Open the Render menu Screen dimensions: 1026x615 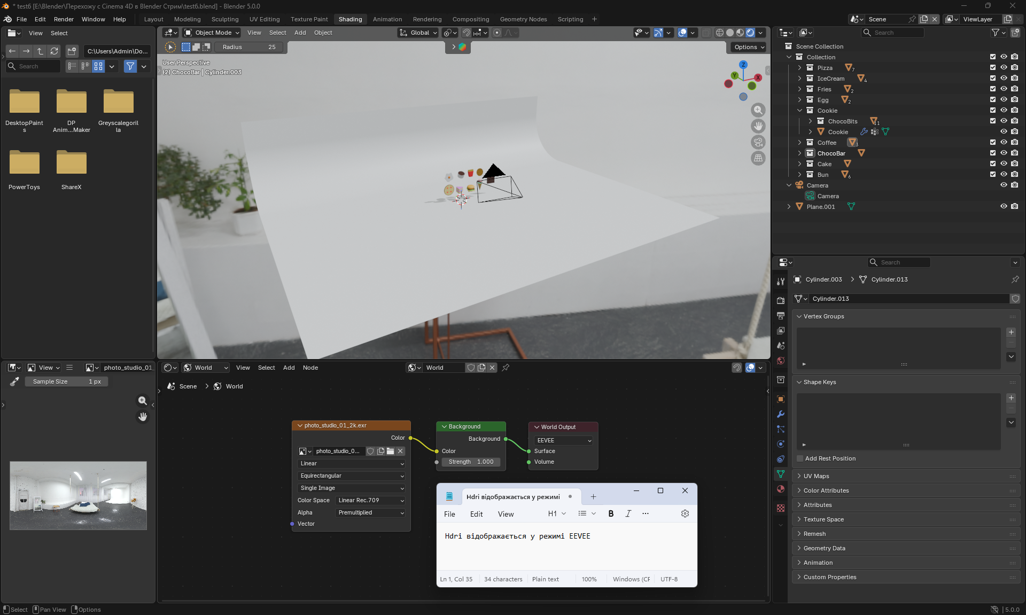point(64,19)
